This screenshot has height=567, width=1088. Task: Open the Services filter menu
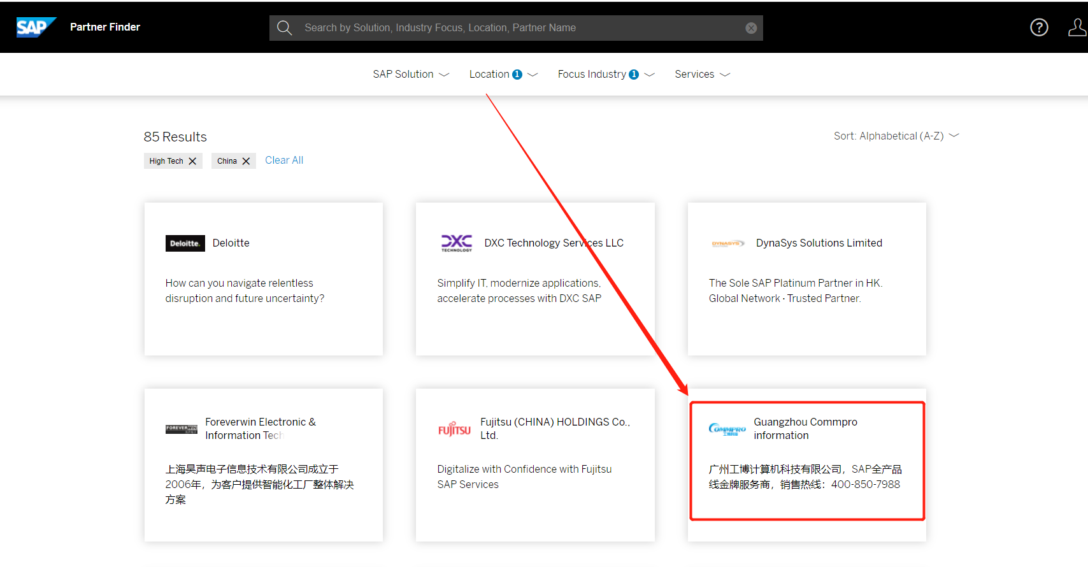click(702, 75)
